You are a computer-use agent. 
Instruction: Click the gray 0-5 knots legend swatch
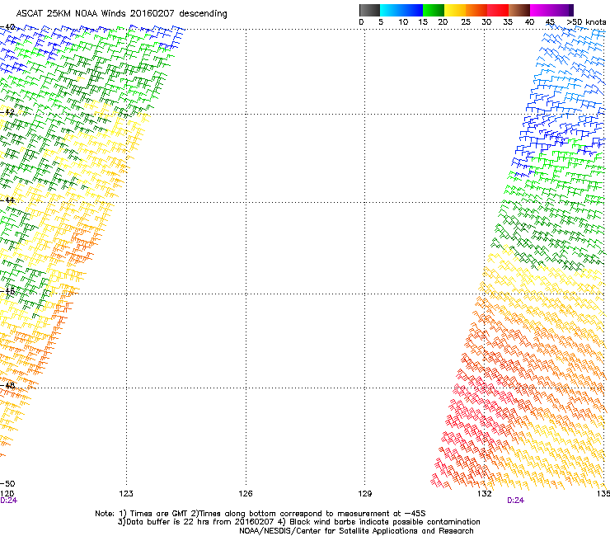coord(370,10)
